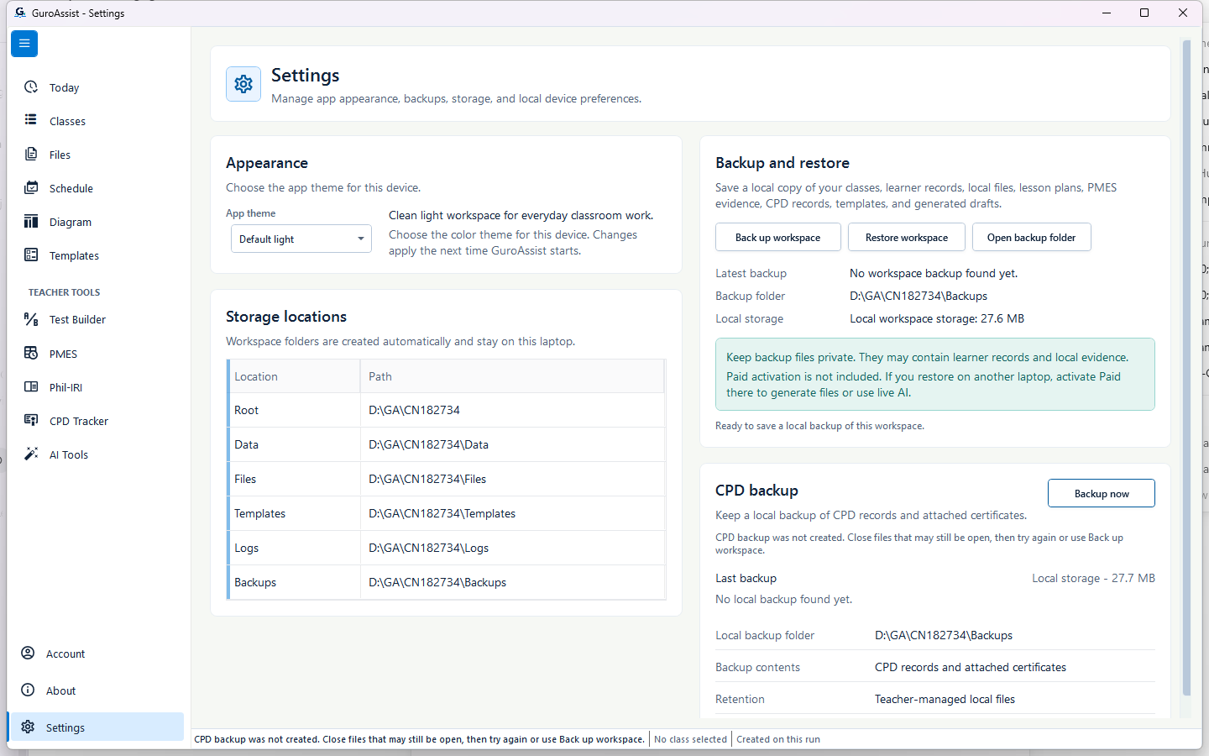The height and width of the screenshot is (756, 1209).
Task: Go to Classes in the sidebar
Action: click(100, 121)
